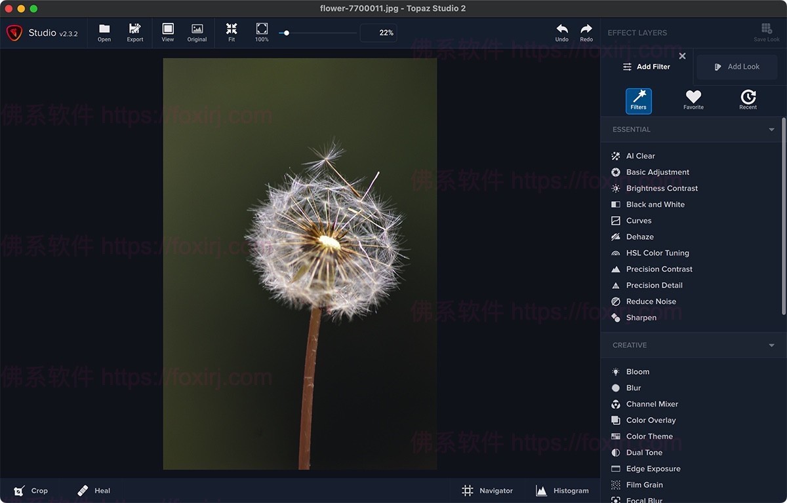This screenshot has width=787, height=503.
Task: Open the Favorite filters tab
Action: tap(693, 100)
